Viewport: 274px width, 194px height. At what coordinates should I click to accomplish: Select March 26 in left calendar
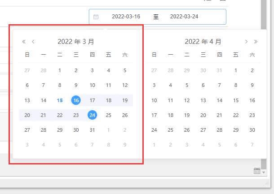[125, 115]
